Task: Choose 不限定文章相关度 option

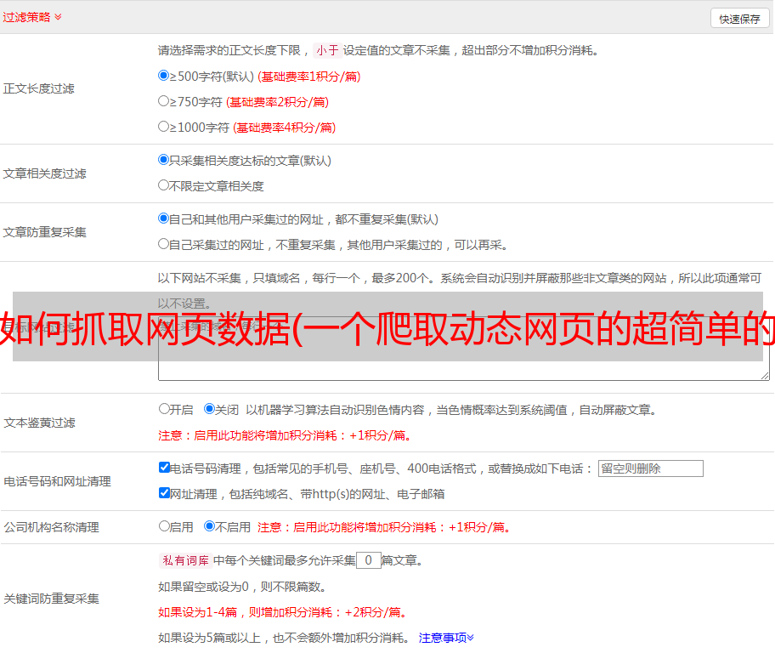Action: tap(164, 185)
